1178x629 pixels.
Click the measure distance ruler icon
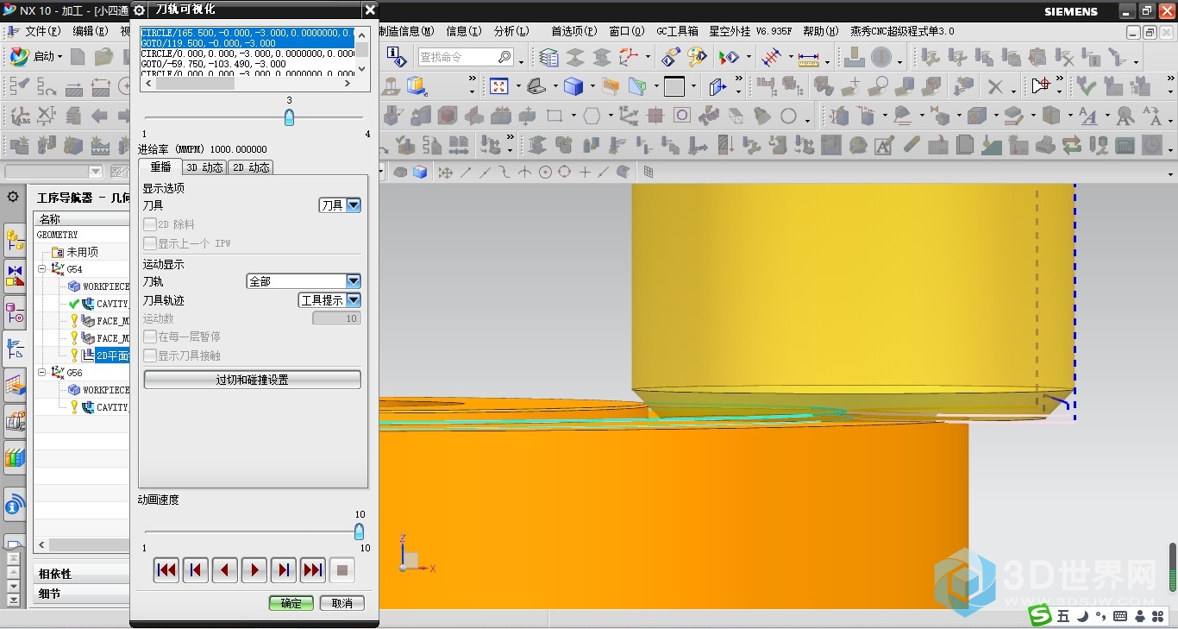point(808,58)
